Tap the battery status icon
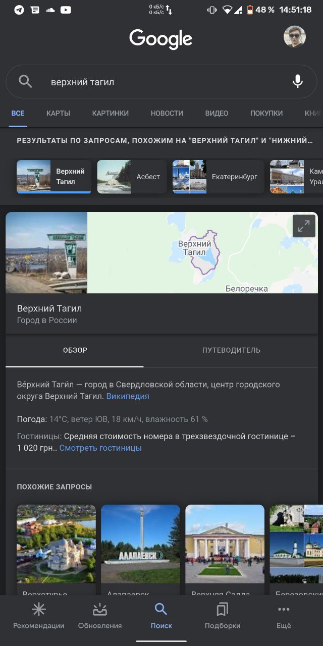323x646 pixels. tap(250, 10)
